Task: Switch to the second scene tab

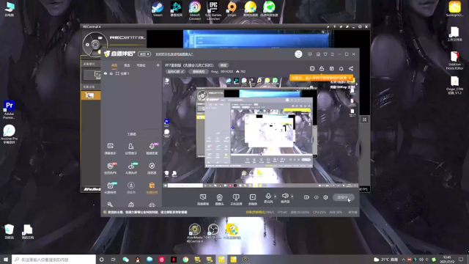Action: click(127, 65)
